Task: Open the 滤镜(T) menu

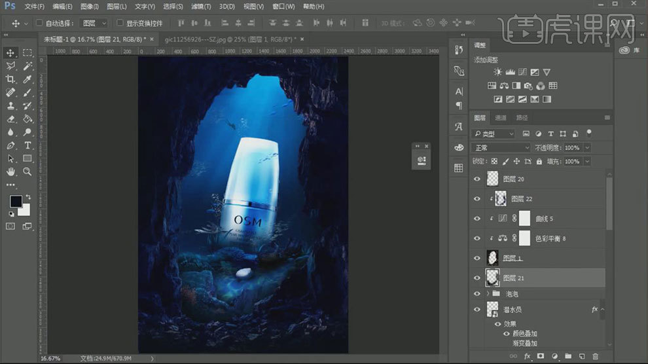Action: tap(200, 7)
